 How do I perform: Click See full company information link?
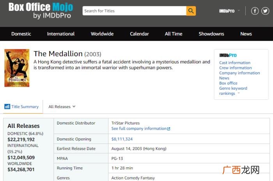point(139,129)
